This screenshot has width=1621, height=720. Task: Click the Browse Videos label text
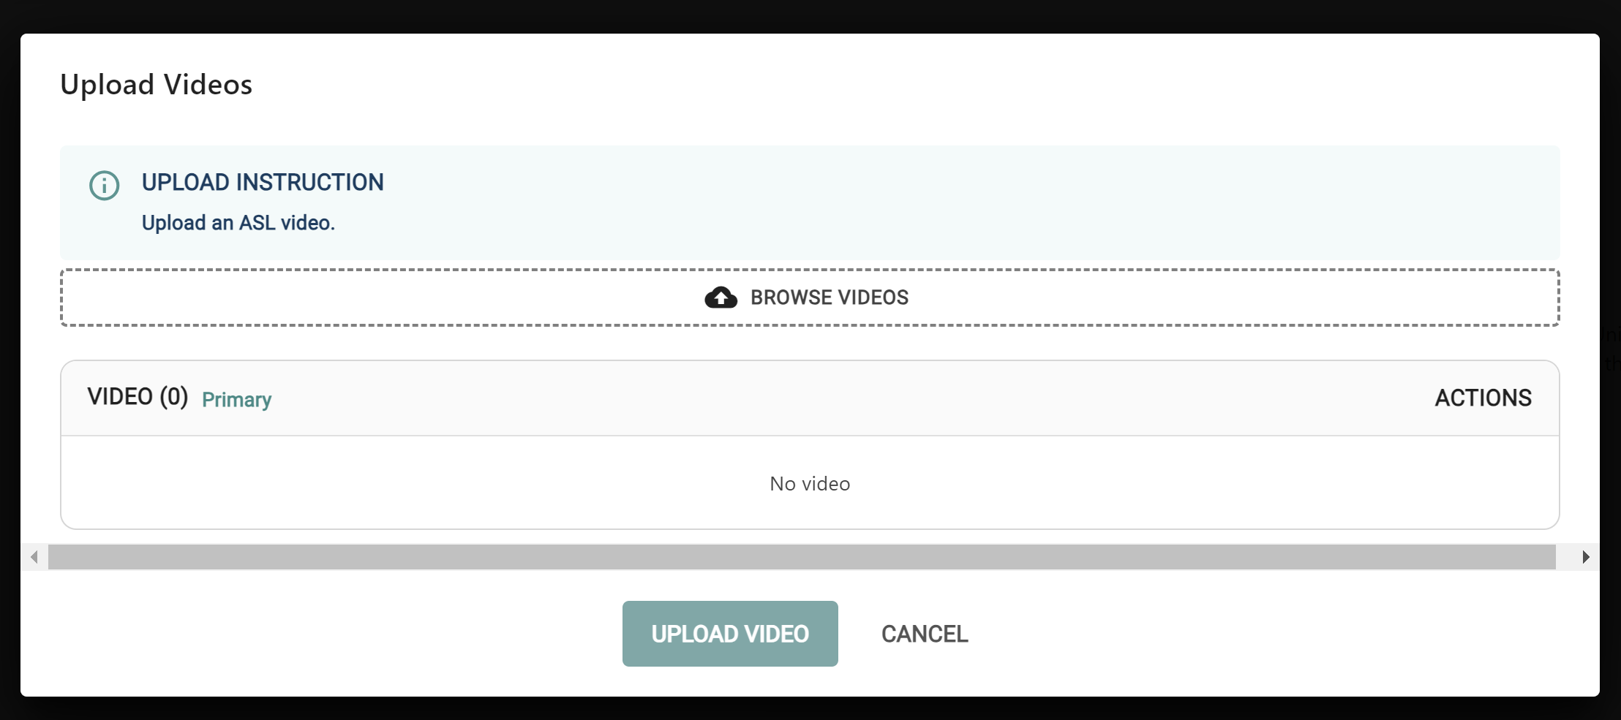(x=830, y=298)
